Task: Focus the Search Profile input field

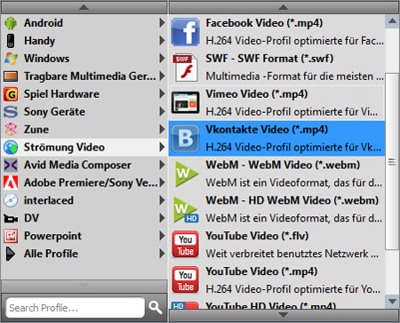Action: click(76, 308)
